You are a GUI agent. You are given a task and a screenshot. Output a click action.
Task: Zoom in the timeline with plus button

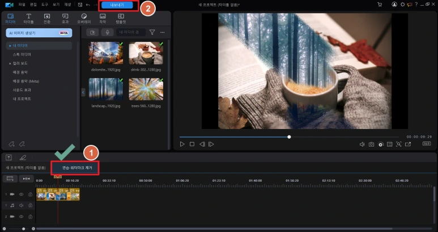pos(33,229)
